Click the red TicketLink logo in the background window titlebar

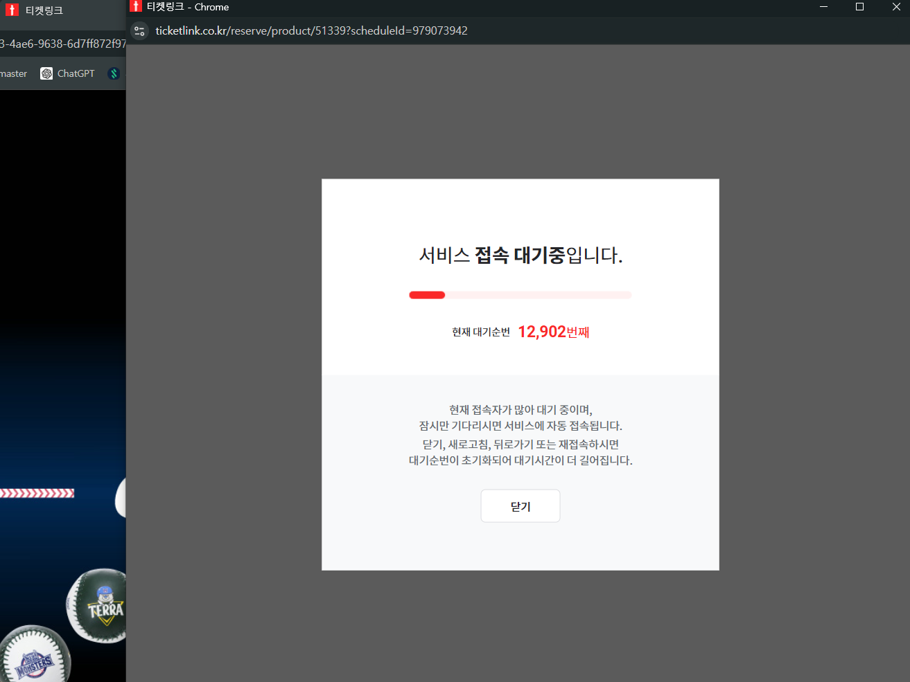click(x=11, y=10)
